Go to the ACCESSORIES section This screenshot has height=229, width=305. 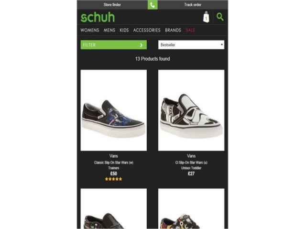(147, 30)
